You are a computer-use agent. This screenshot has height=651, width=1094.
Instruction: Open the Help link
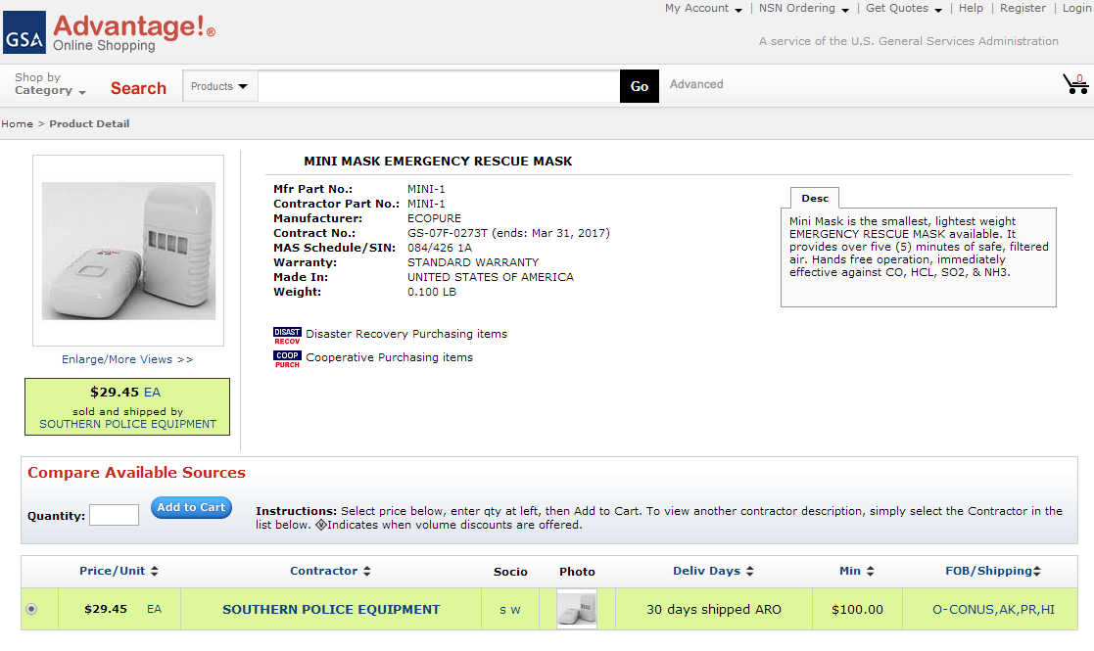click(x=971, y=9)
